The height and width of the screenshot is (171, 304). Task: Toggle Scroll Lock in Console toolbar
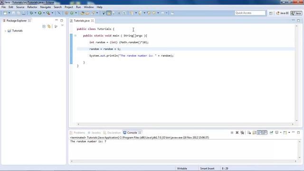(x=254, y=133)
